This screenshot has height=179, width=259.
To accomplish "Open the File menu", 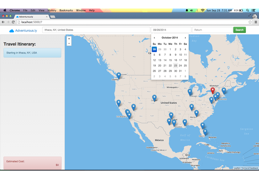I will point(25,10).
